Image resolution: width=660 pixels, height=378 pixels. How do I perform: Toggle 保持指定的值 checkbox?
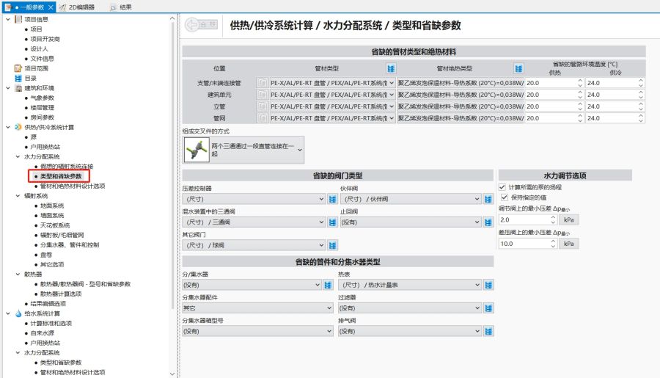pyautogui.click(x=505, y=197)
